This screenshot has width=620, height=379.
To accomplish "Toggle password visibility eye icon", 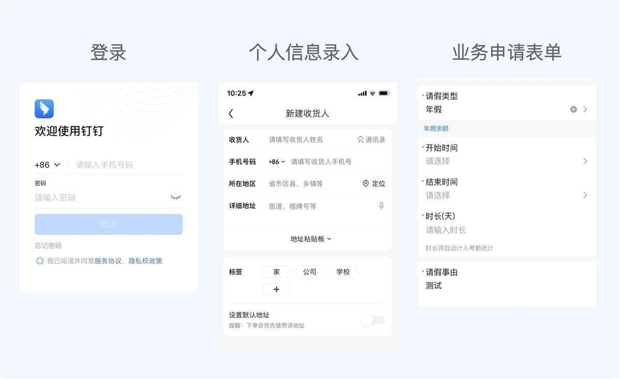I will point(176,197).
